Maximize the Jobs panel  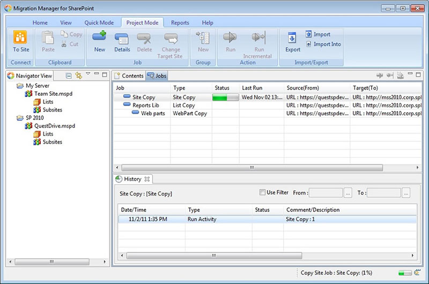[418, 74]
